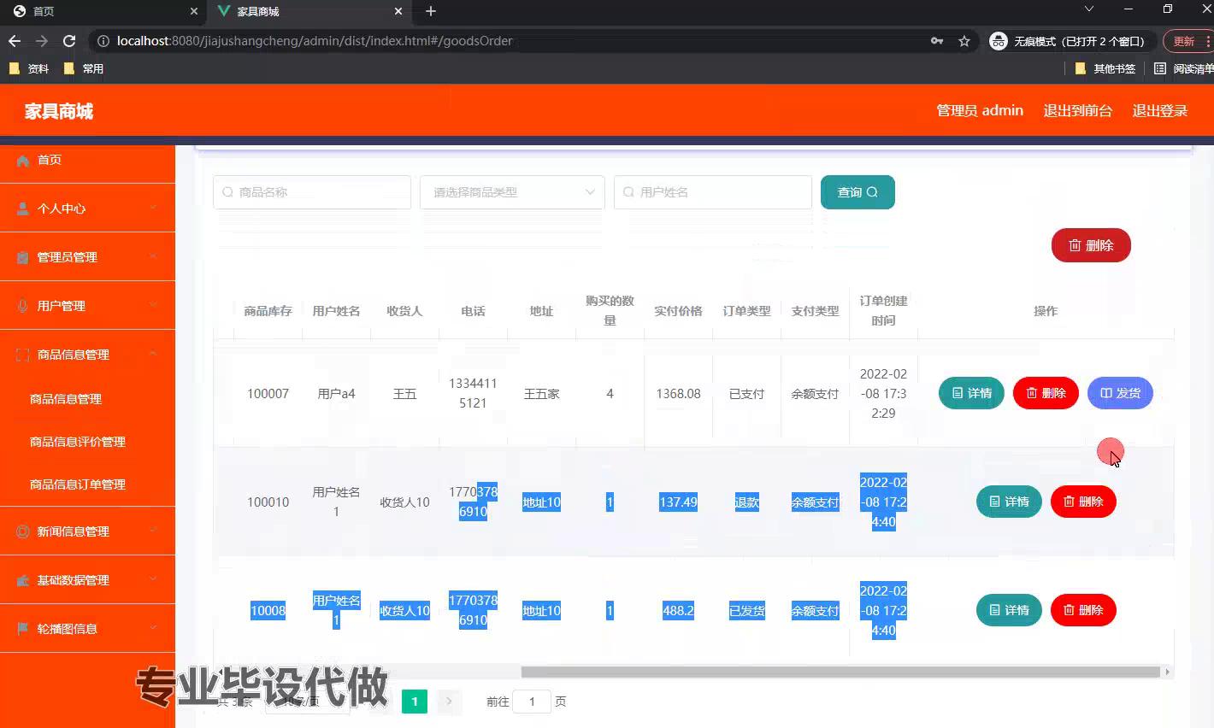Click the flag icon beside 轮播图信息
Image resolution: width=1214 pixels, height=728 pixels.
(x=23, y=629)
